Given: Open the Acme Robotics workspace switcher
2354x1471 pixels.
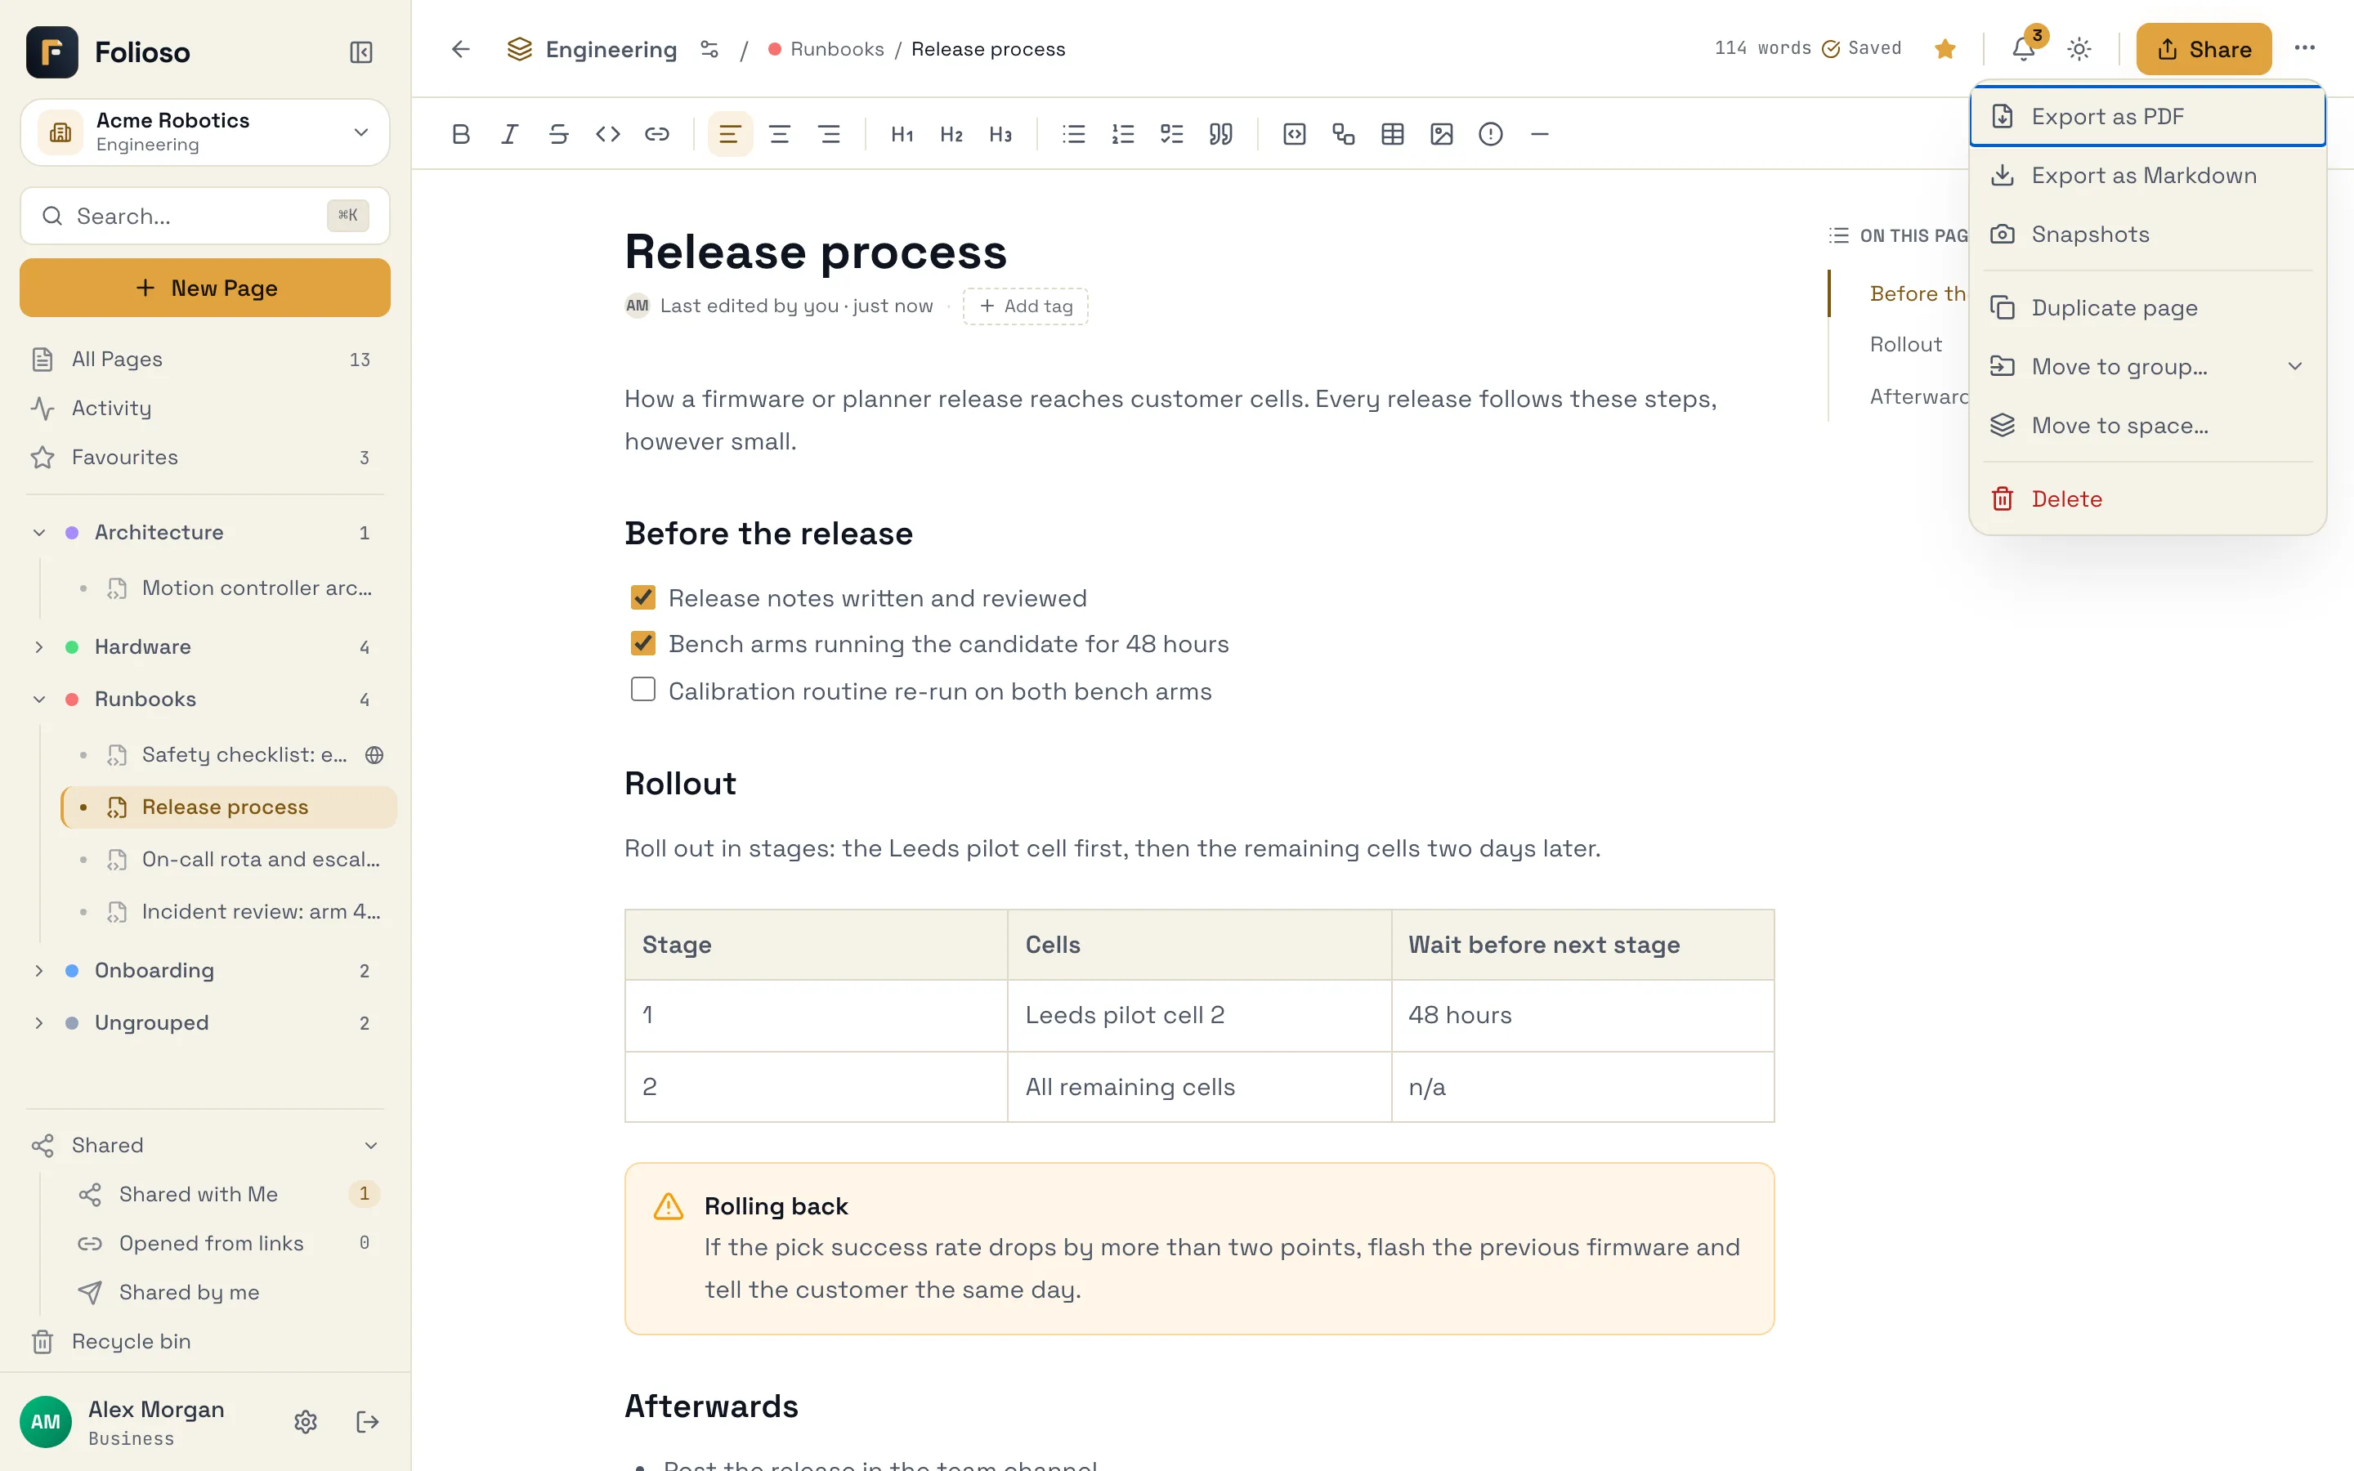Looking at the screenshot, I should pos(204,132).
